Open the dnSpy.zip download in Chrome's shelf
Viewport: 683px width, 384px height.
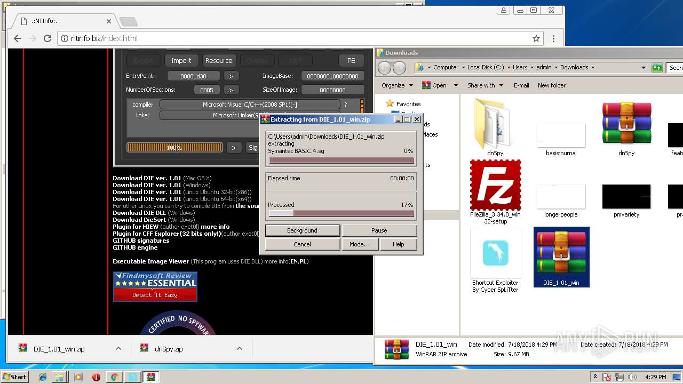click(x=169, y=349)
